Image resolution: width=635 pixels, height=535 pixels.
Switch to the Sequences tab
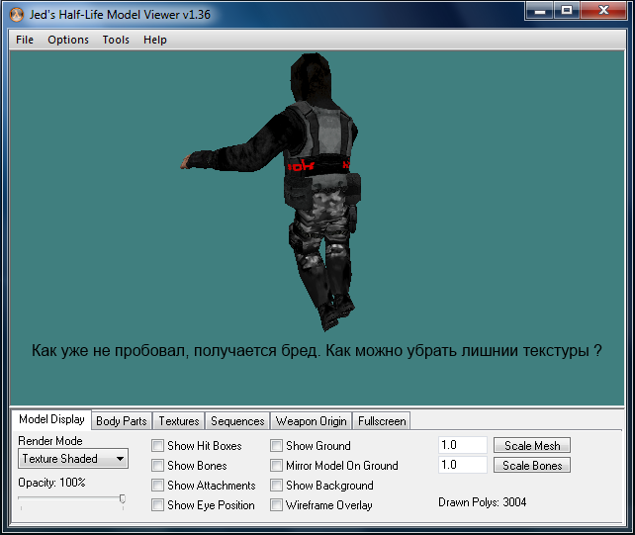point(237,421)
